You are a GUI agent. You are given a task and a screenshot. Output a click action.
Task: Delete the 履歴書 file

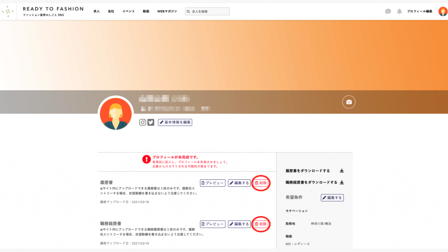click(x=261, y=183)
